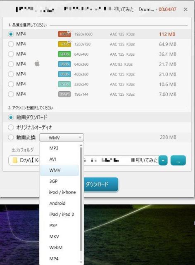Click the 21.0 MB file size text

[168, 74]
